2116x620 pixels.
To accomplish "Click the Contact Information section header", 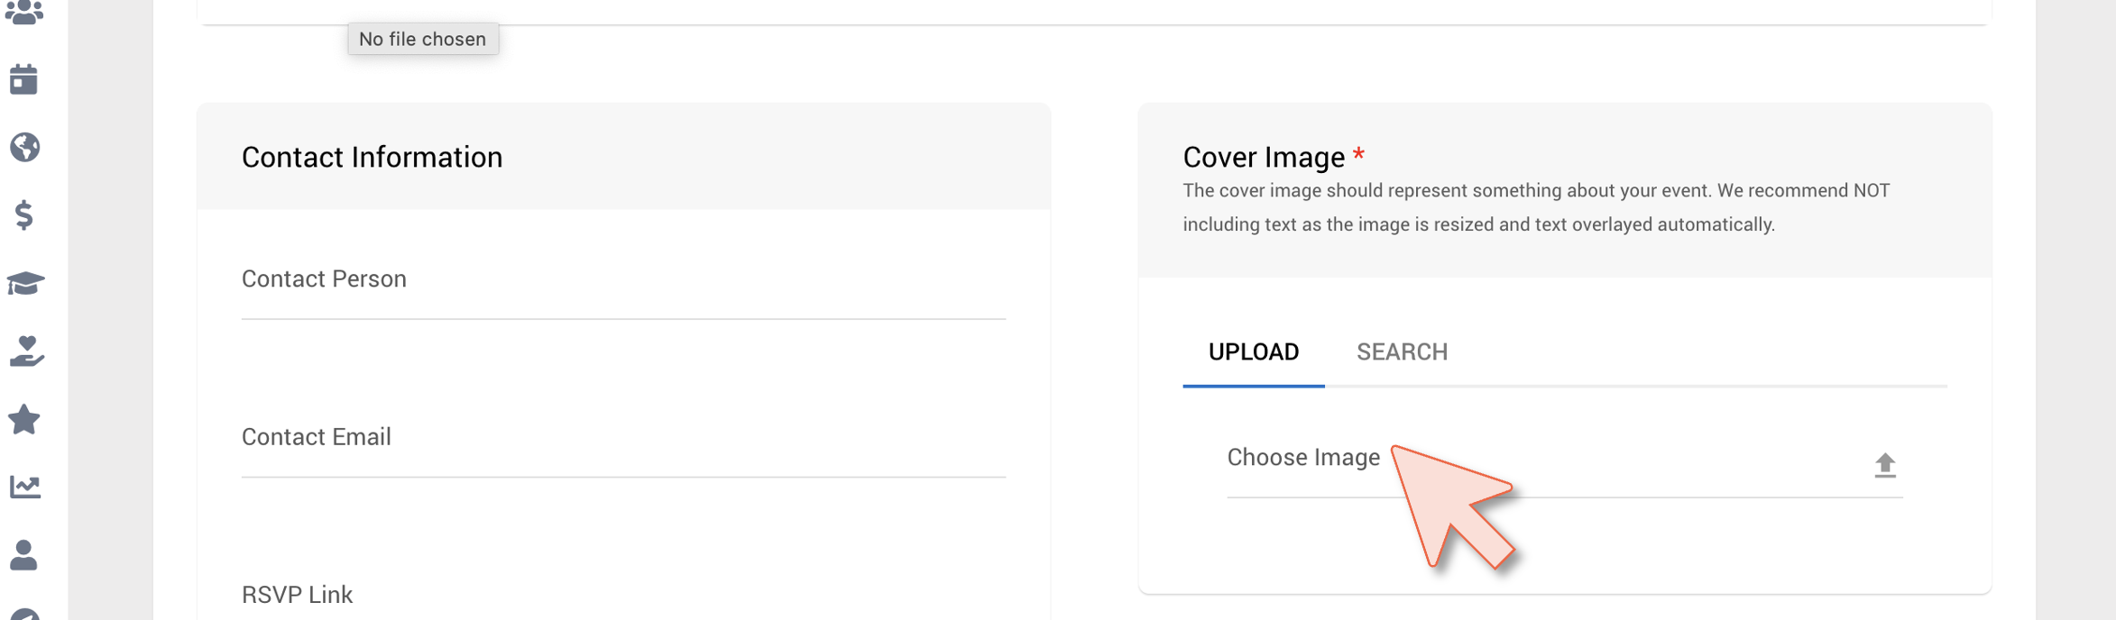I will [372, 157].
